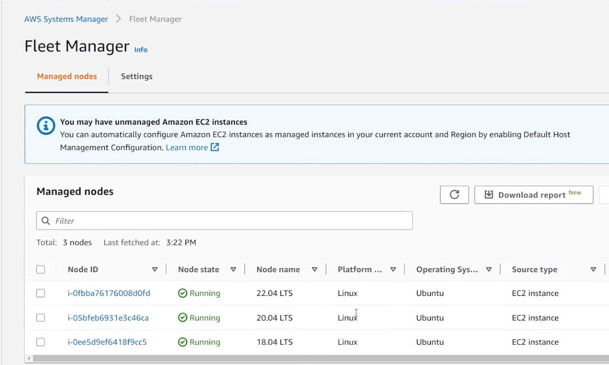Viewport: 609px width, 365px height.
Task: Open the Node state column filter dropdown
Action: coord(234,269)
